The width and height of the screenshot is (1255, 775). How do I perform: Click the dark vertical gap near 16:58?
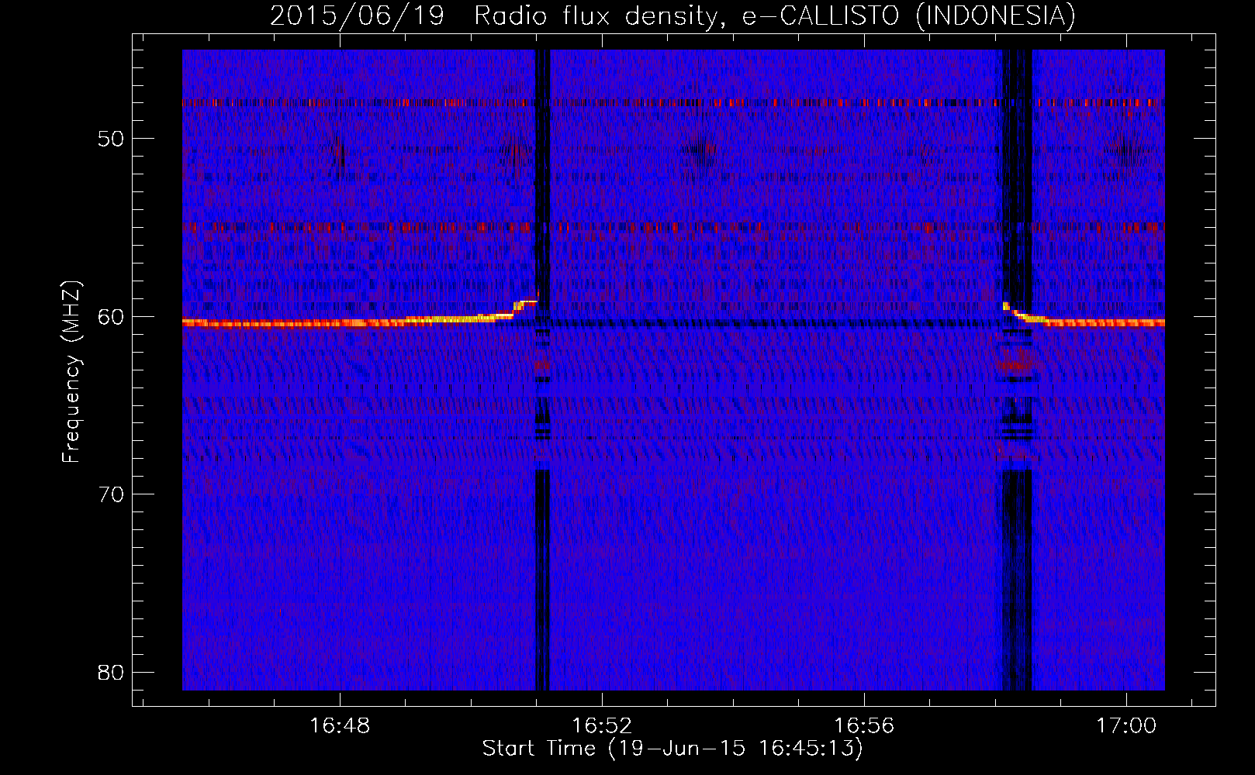point(1017,370)
